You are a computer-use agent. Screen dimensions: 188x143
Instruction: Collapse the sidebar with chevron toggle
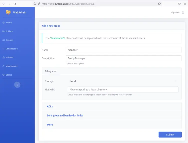point(17,85)
